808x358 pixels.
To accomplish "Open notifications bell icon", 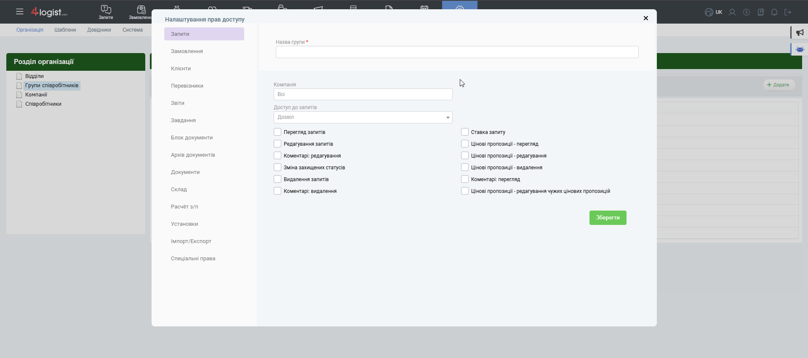I will [774, 12].
